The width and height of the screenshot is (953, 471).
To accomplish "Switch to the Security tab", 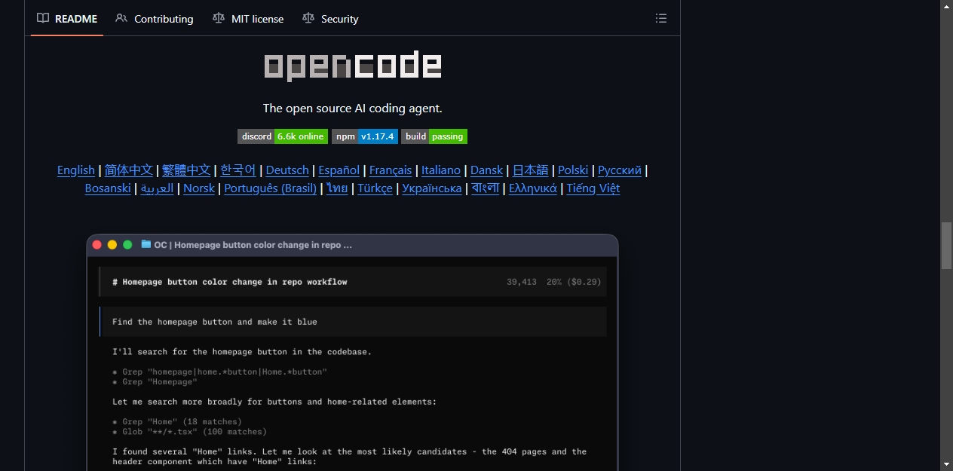I will click(330, 19).
